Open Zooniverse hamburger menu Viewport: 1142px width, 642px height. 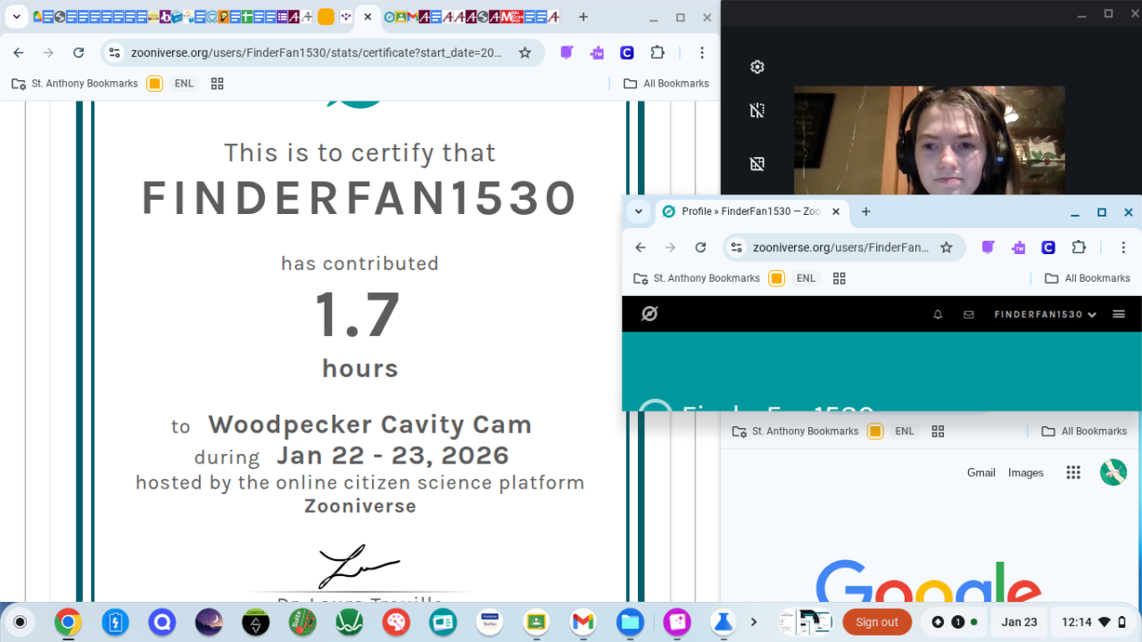click(x=1119, y=314)
